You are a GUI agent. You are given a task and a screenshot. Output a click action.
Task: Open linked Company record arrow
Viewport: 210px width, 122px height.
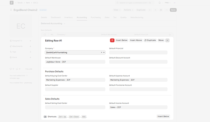104,53
